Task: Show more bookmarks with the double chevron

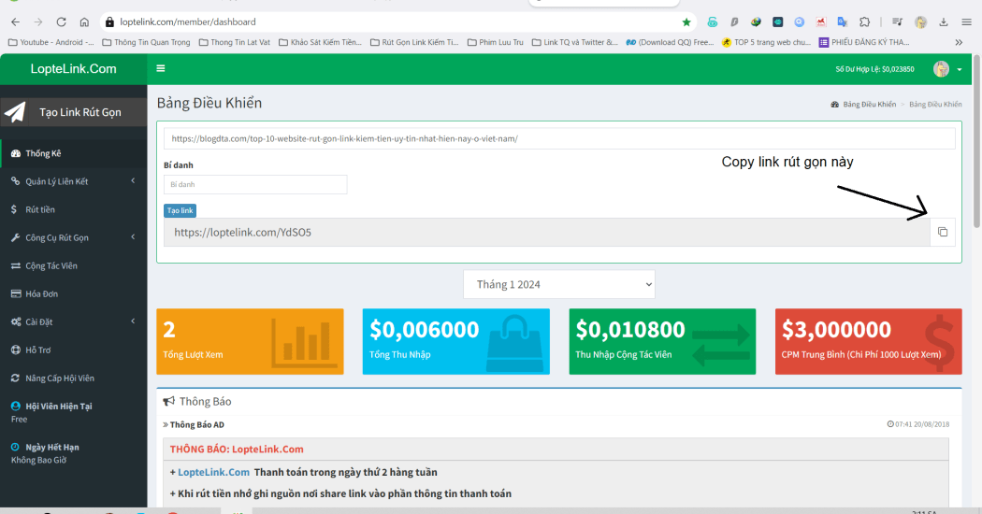Action: pos(959,43)
